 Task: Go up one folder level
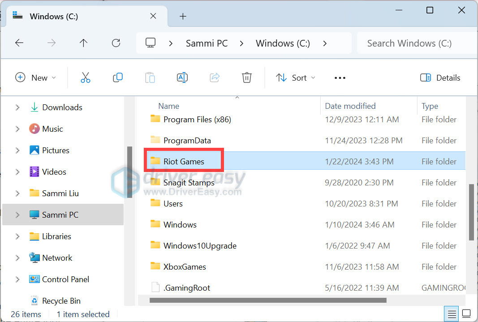(x=83, y=43)
